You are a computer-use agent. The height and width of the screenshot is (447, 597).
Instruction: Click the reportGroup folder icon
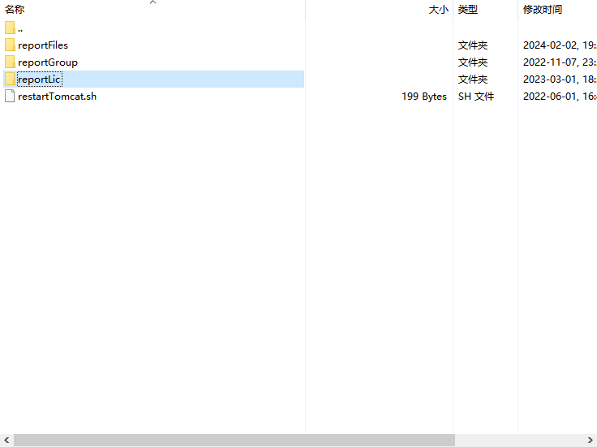(x=10, y=62)
